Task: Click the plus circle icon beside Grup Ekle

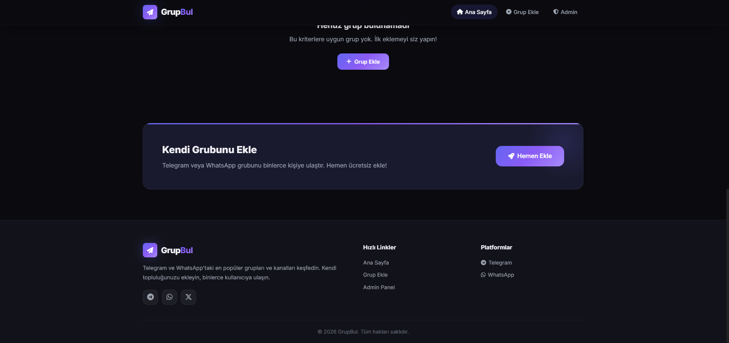Action: coord(509,12)
